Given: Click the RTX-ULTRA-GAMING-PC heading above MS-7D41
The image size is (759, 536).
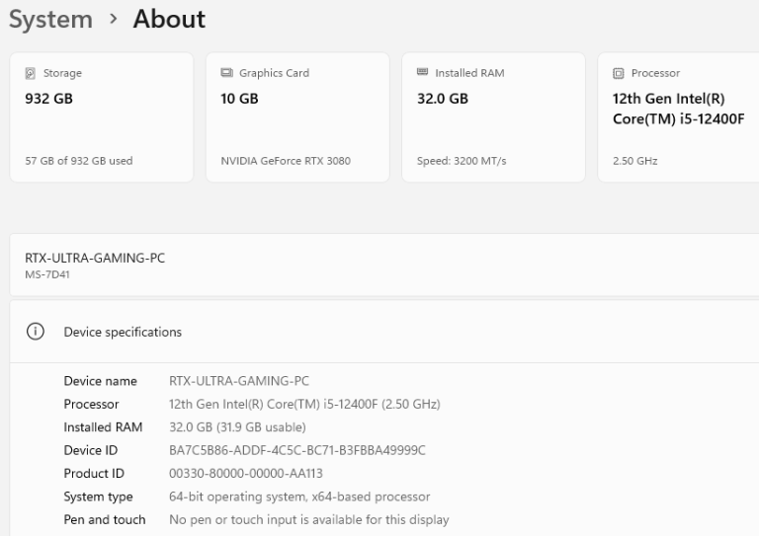Looking at the screenshot, I should pos(95,258).
